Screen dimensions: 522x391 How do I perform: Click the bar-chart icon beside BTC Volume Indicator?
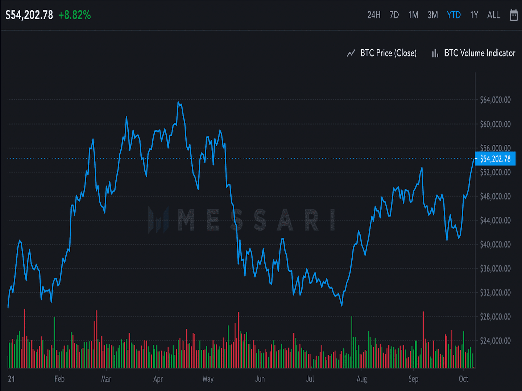coord(435,53)
